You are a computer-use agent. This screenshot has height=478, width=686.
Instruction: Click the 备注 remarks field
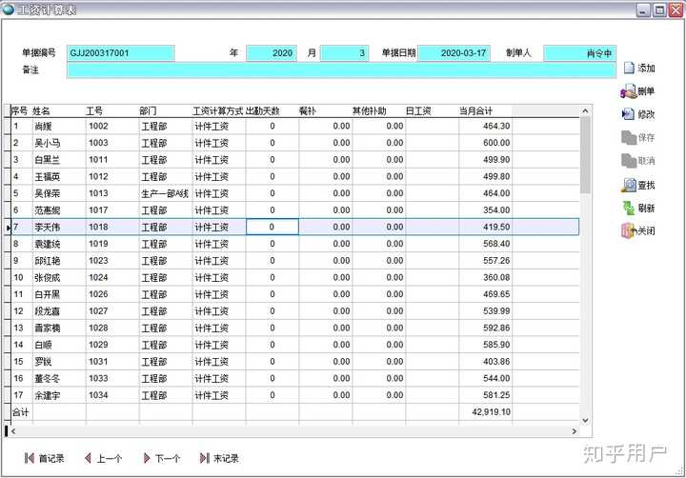(x=341, y=70)
